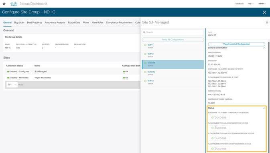This screenshot has width=270, height=153.
Task: Go to the home icon
Action: (4, 4)
